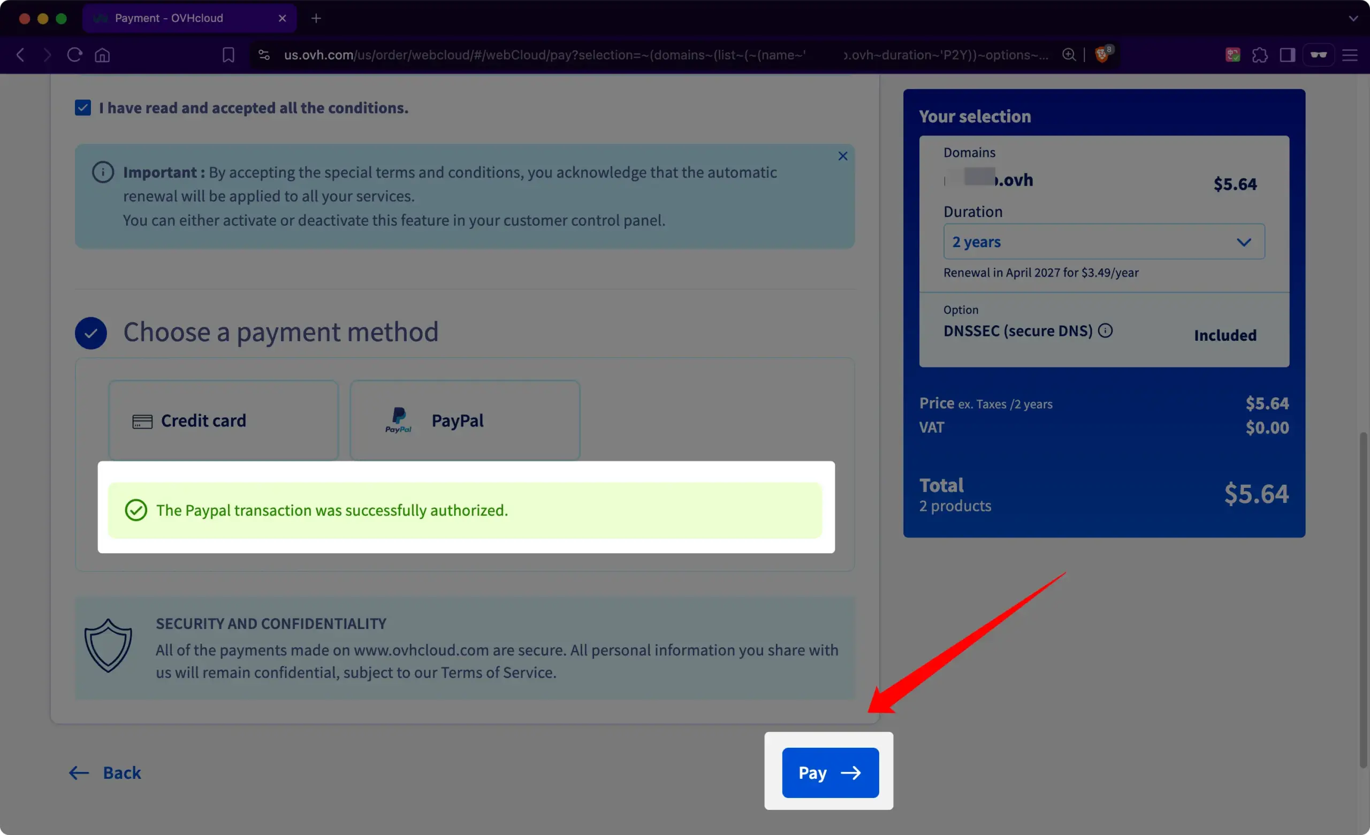Click the renewal in April 2027 text
Screen dimensions: 1370x835
point(1041,272)
